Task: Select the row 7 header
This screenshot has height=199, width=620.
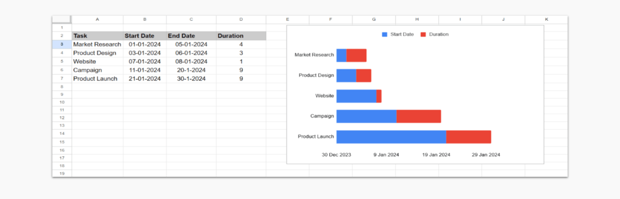Action: click(x=62, y=79)
